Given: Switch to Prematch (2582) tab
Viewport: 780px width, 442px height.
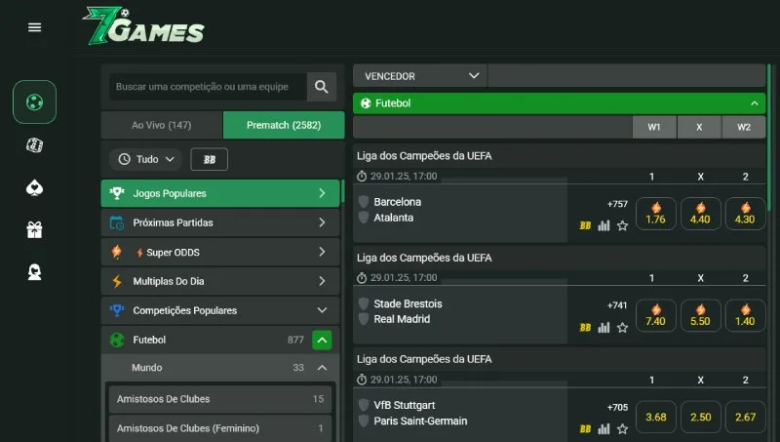Looking at the screenshot, I should [284, 125].
